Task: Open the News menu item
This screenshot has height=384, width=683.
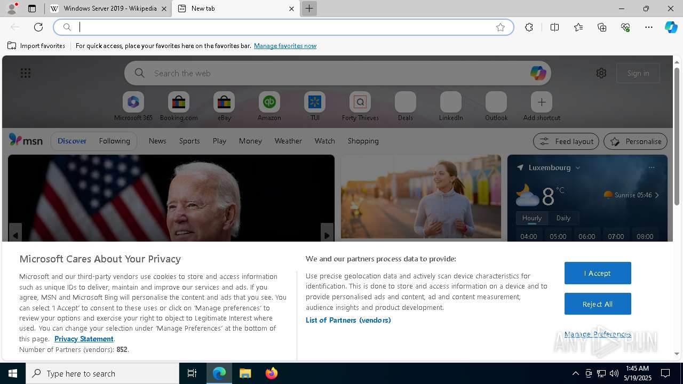Action: (x=157, y=141)
